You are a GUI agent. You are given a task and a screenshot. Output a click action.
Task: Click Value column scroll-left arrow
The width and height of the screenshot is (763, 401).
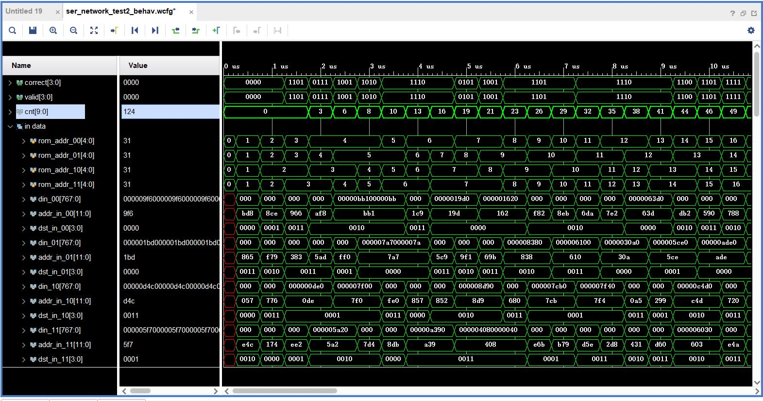pyautogui.click(x=124, y=391)
